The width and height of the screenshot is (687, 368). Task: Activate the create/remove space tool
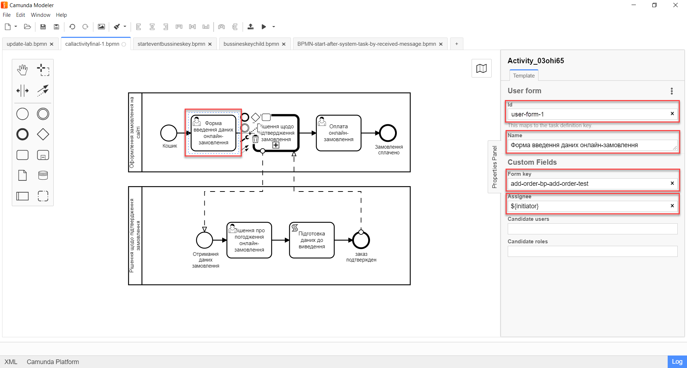23,90
